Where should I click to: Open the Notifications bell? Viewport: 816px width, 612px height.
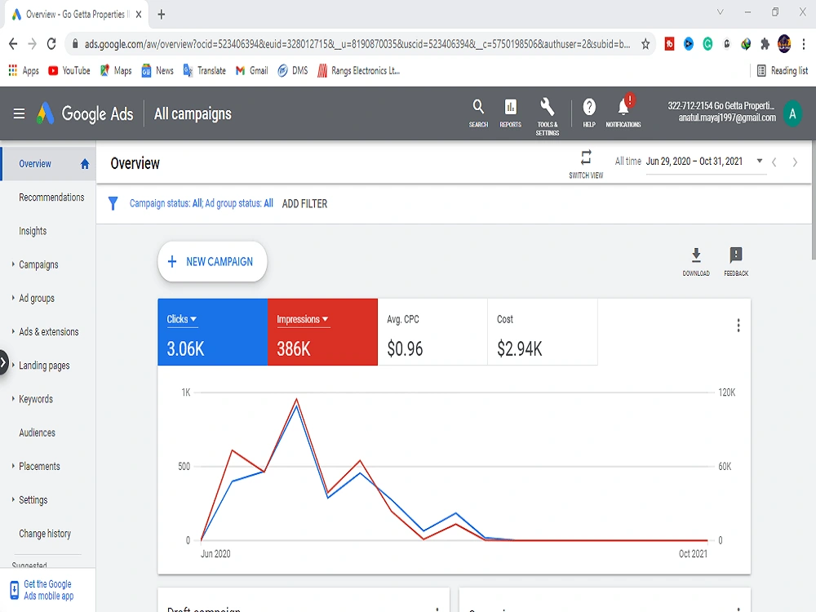point(623,113)
